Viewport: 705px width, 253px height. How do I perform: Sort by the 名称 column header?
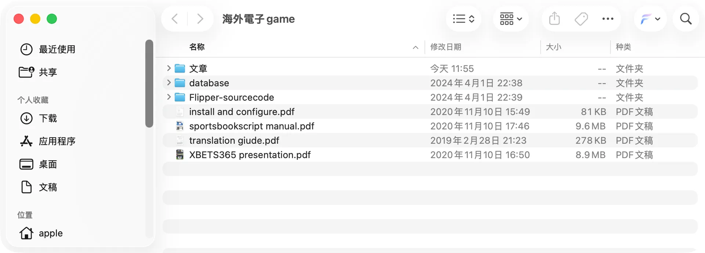197,47
